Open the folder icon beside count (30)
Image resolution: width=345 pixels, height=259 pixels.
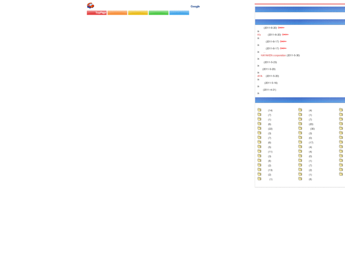pos(300,128)
